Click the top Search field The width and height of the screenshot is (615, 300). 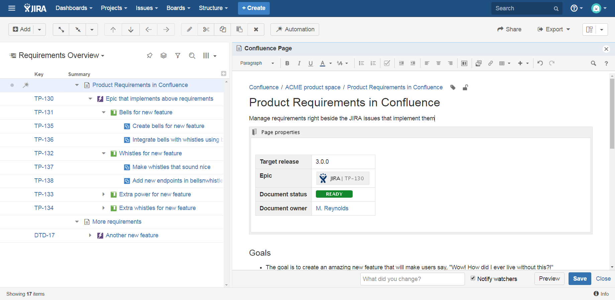click(527, 8)
